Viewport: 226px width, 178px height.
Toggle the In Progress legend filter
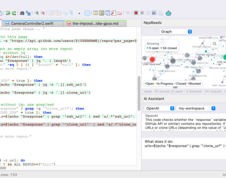[x=164, y=84]
